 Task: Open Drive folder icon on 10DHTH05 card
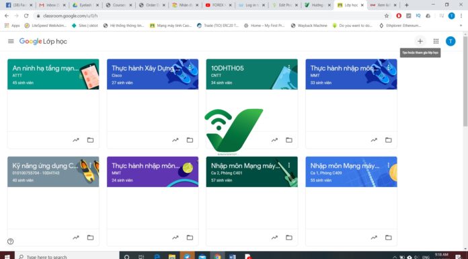click(289, 140)
